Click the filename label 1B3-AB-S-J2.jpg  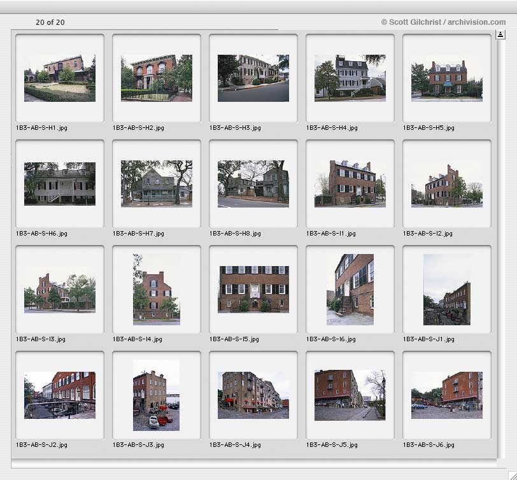(x=41, y=445)
